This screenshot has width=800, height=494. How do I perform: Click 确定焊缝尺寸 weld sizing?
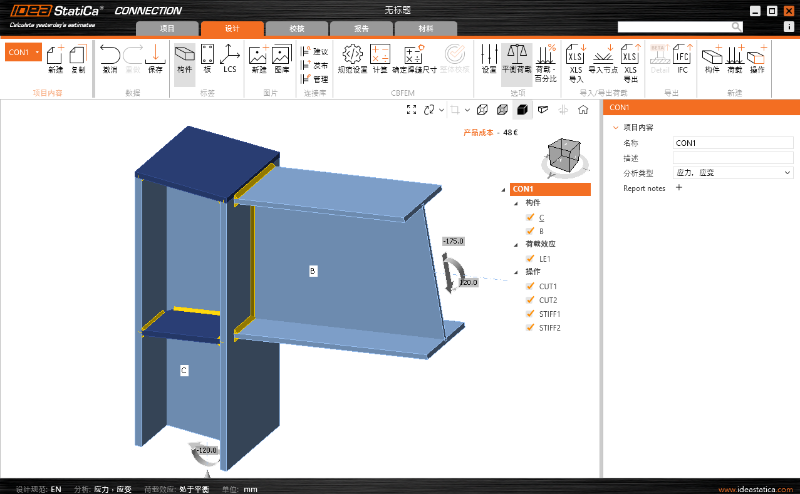(415, 59)
